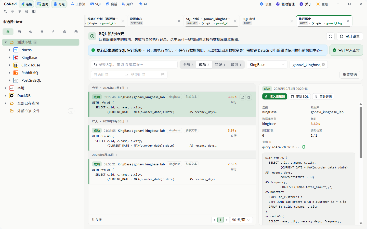Click the 复制 SQL button
367x229 pixels.
(300, 97)
